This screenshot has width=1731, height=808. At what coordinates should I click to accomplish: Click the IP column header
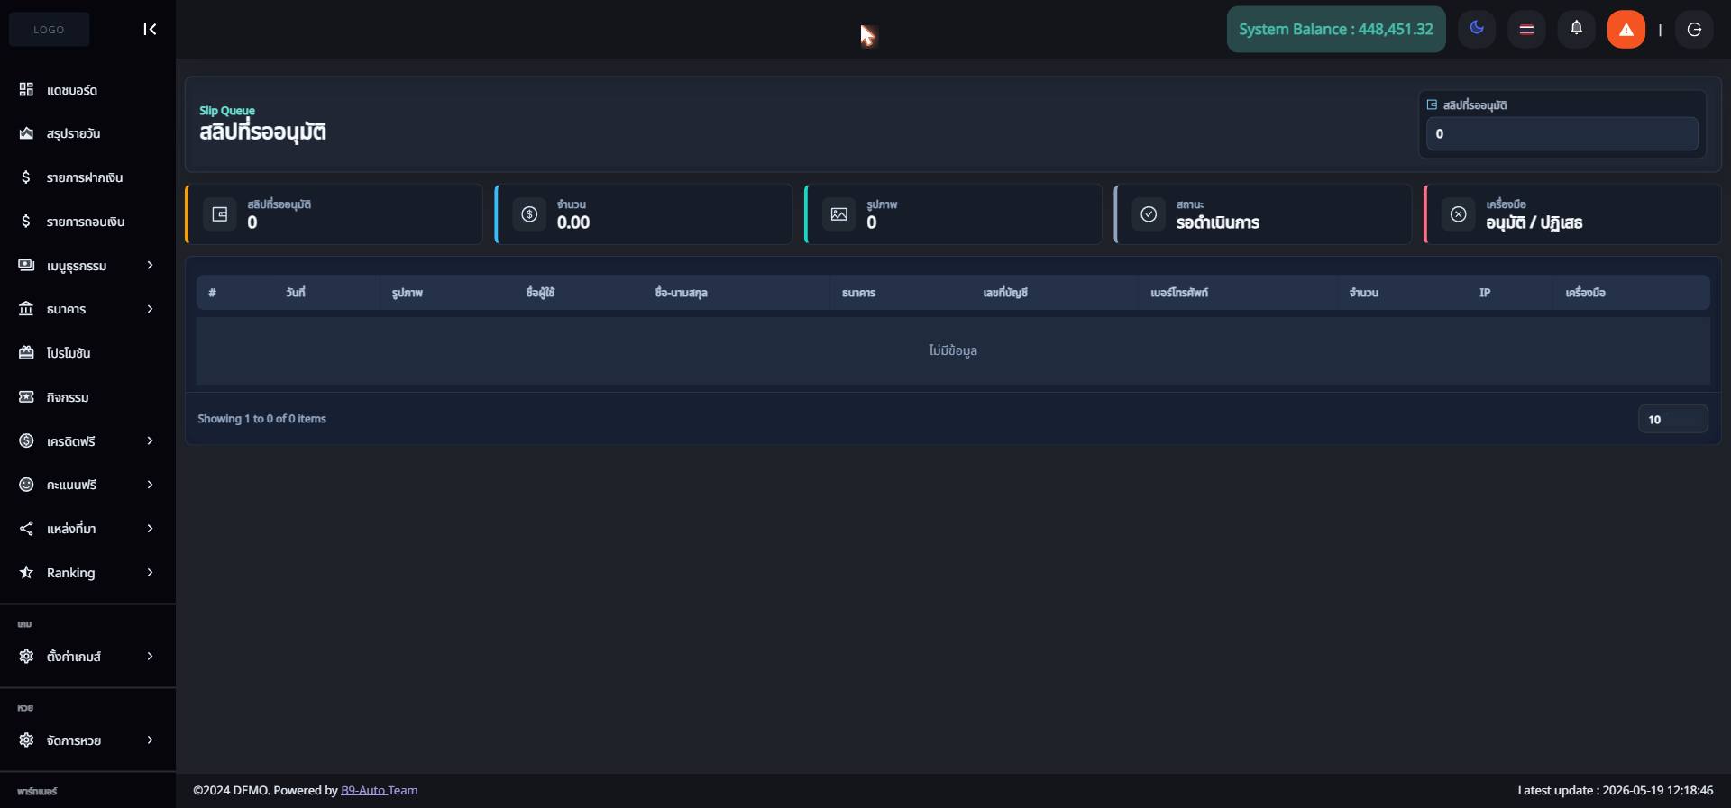[1485, 293]
